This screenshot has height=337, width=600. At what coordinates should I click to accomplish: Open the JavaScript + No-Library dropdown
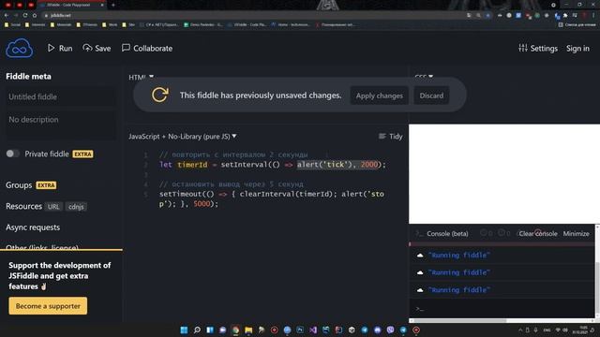coord(183,137)
